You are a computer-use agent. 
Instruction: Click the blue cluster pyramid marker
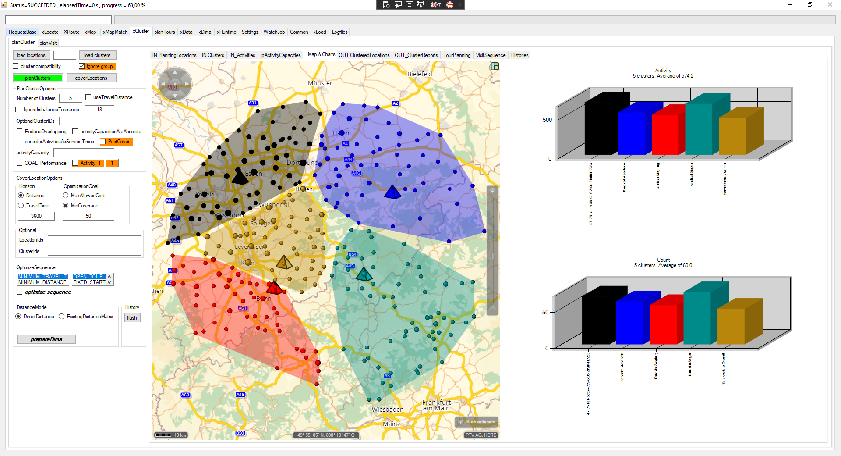[x=392, y=192]
